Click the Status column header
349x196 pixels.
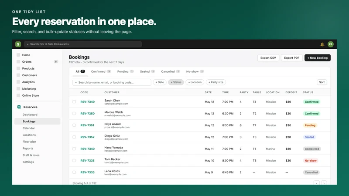(308, 92)
